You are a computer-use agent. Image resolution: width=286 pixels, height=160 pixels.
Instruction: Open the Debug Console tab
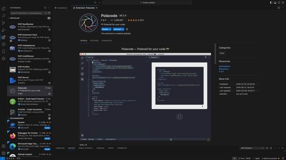point(85,148)
